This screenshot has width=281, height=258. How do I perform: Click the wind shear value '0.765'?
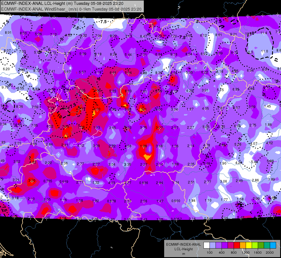[x=48, y=181]
